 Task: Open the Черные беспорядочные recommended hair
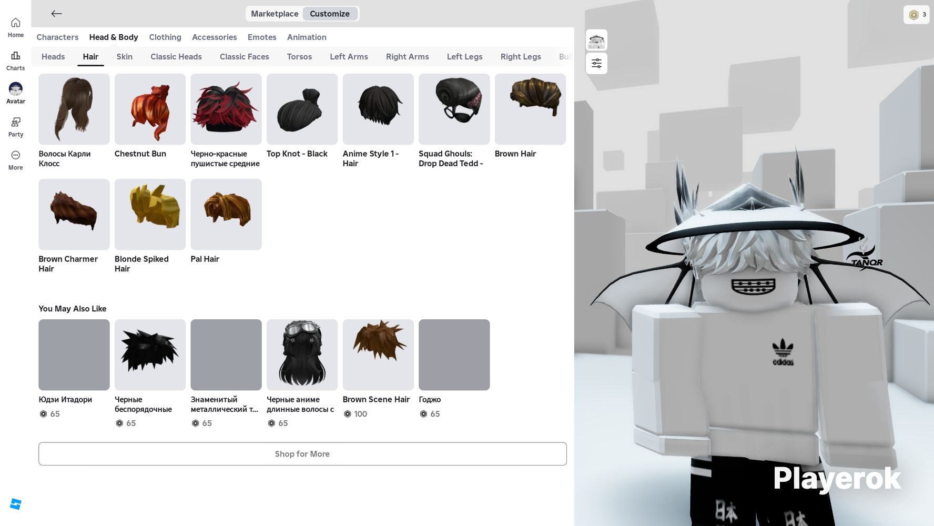(x=150, y=355)
